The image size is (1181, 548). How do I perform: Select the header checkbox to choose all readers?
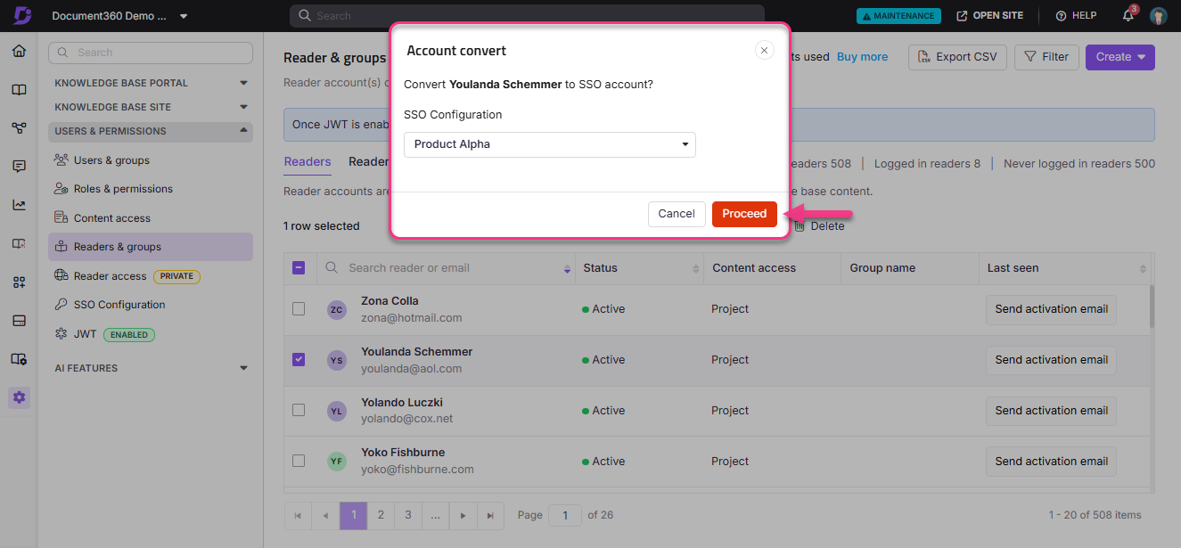tap(299, 267)
